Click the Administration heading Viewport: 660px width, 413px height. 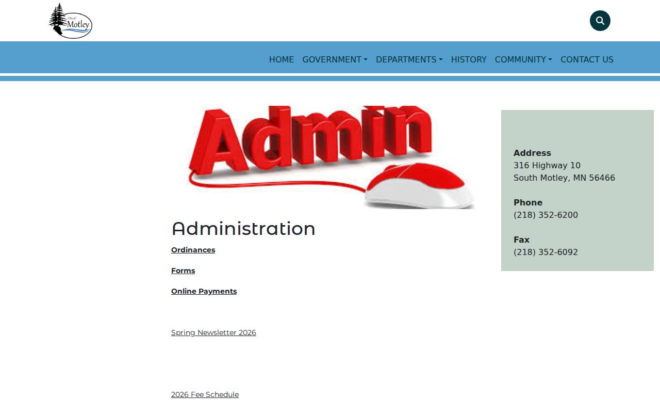[x=243, y=229]
